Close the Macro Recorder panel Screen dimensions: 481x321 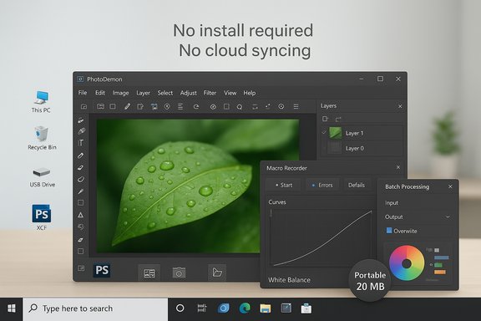(398, 167)
